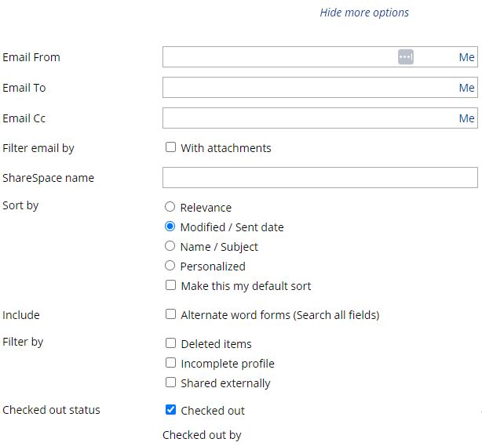The width and height of the screenshot is (482, 446).
Task: Uncheck the Checked out checkbox
Action: click(170, 409)
